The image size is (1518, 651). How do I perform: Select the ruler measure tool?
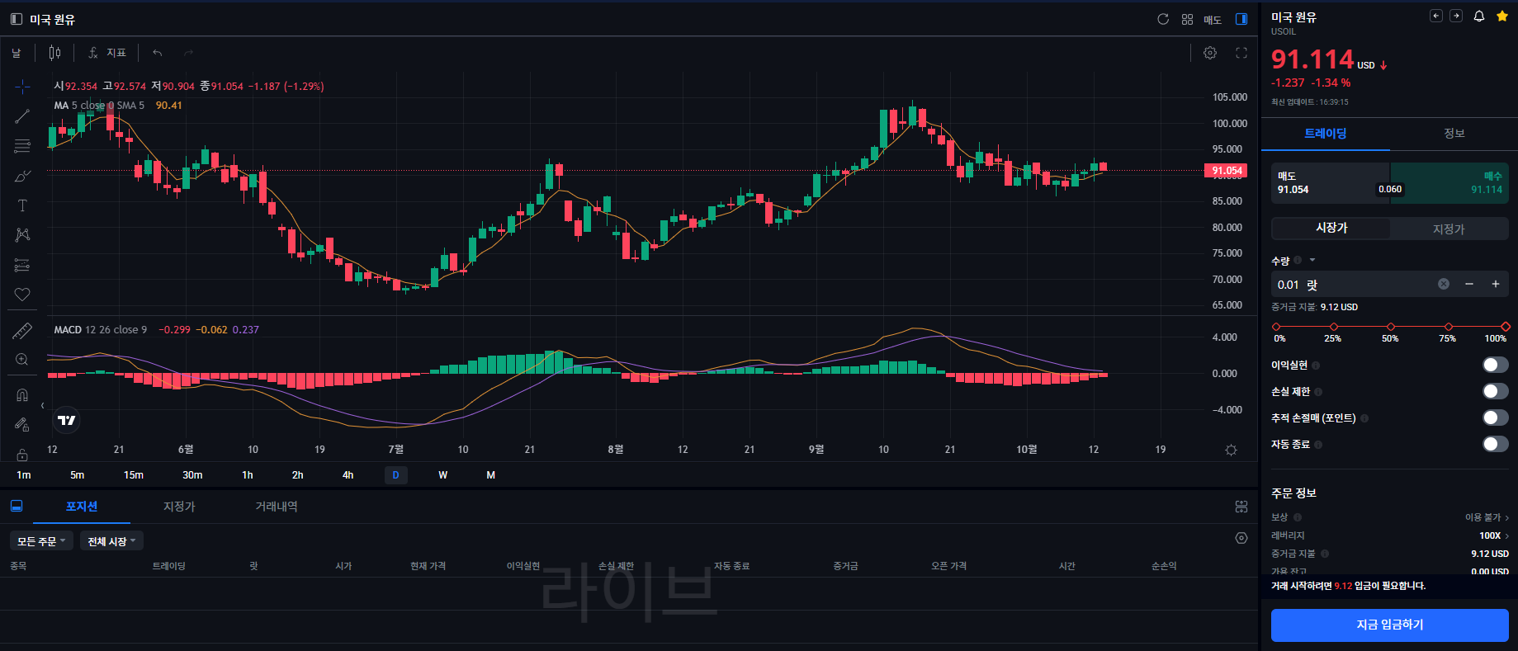point(22,331)
